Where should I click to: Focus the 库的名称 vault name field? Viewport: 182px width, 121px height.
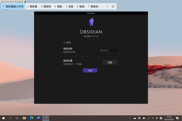108,50
